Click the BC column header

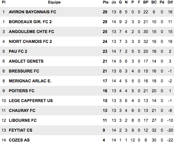[154, 2]
